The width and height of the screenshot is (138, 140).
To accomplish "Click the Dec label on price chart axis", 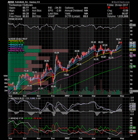I will (x=53, y=96).
